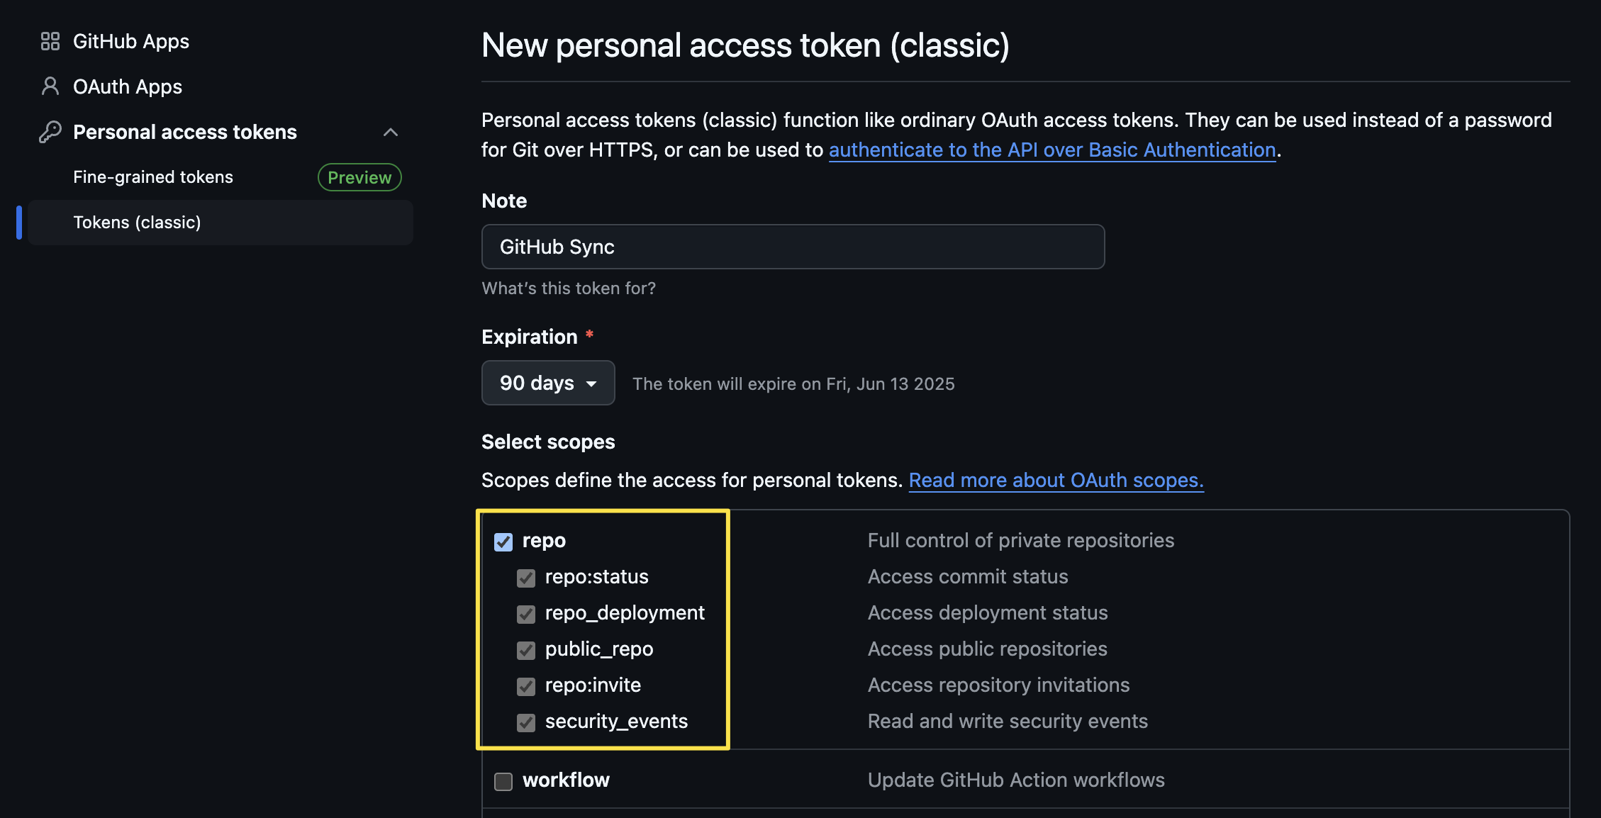Open Fine-grained tokens in sidebar
1601x818 pixels.
(153, 177)
